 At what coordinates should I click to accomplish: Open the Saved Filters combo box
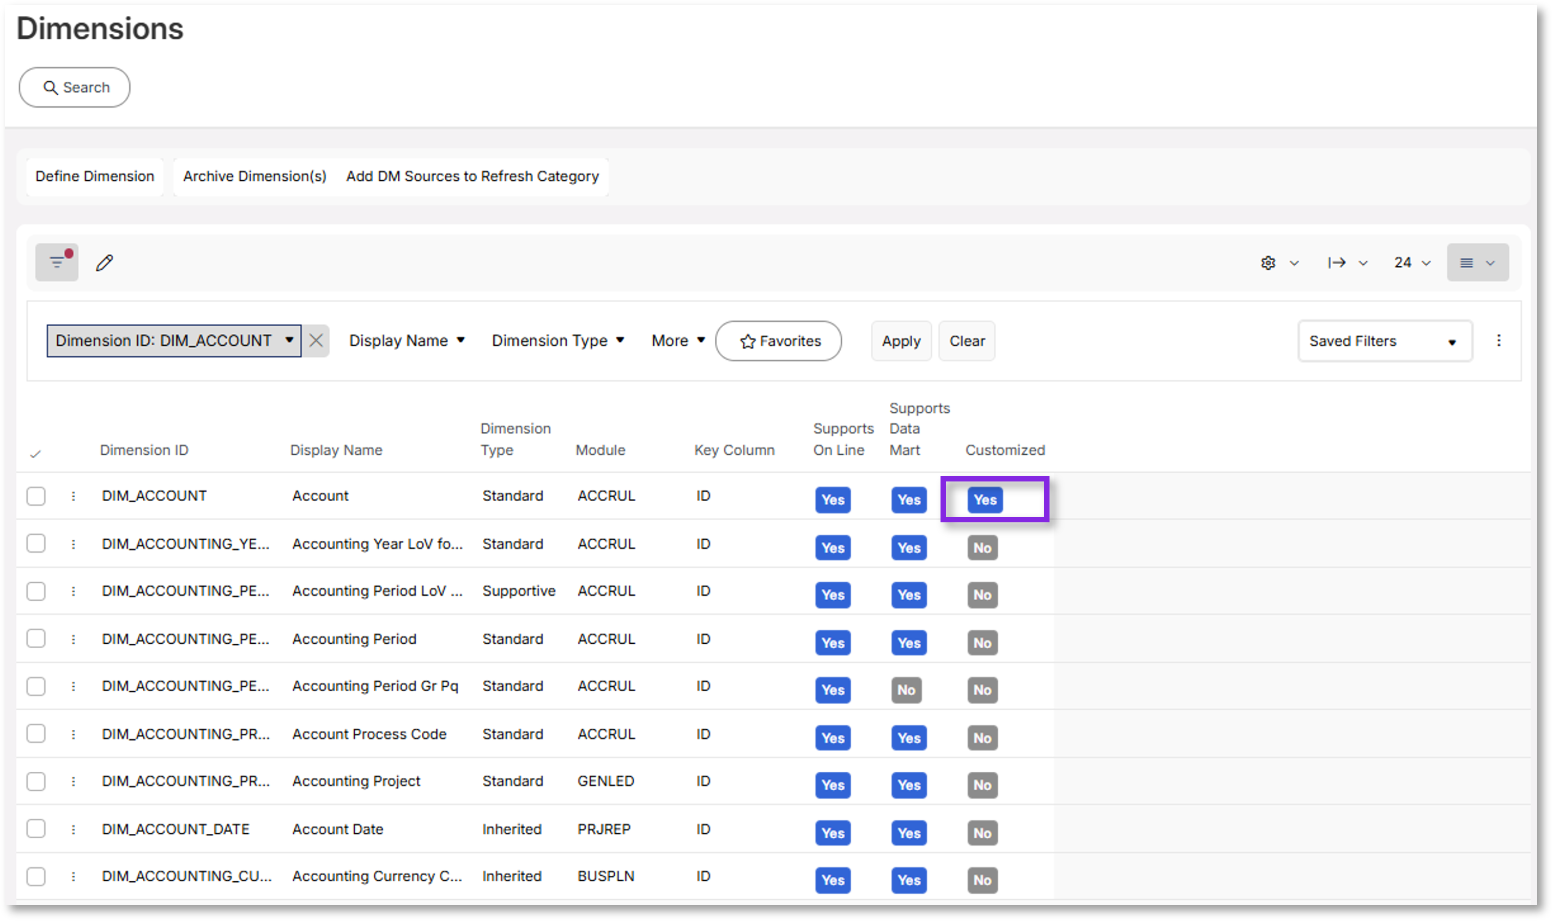click(1384, 341)
